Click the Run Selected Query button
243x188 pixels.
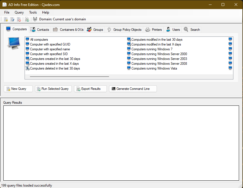(53, 89)
